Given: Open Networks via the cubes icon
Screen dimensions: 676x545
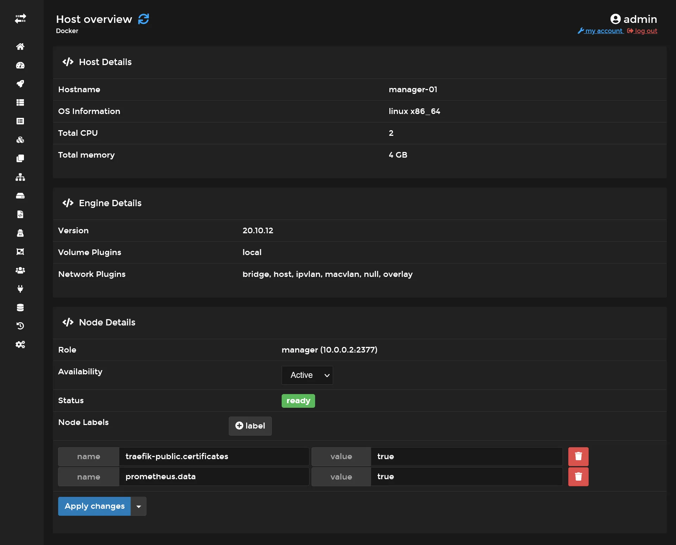Looking at the screenshot, I should 21,140.
